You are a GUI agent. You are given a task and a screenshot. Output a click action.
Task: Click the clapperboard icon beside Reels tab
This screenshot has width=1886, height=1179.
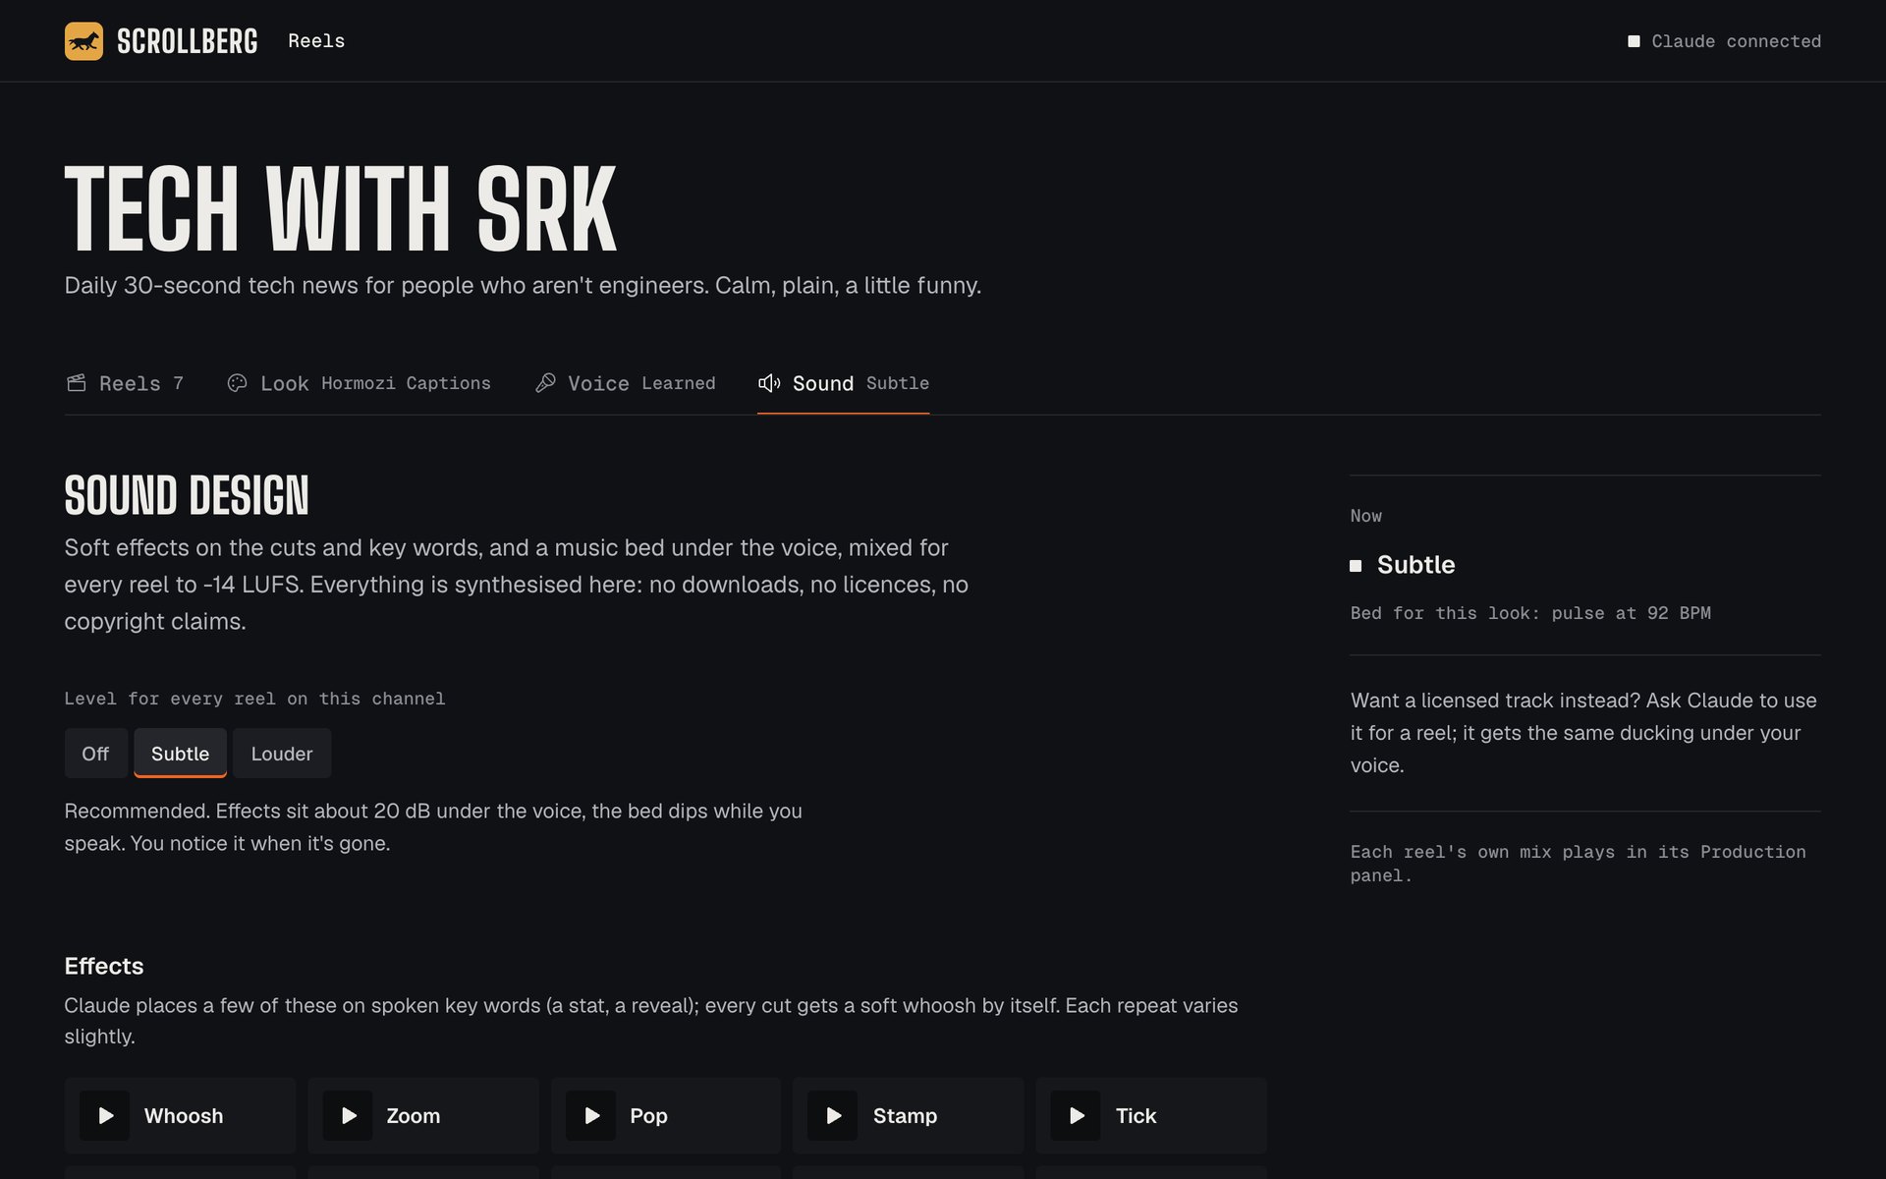[x=76, y=383]
